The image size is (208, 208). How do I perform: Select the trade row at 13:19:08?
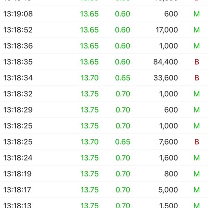coord(104,14)
